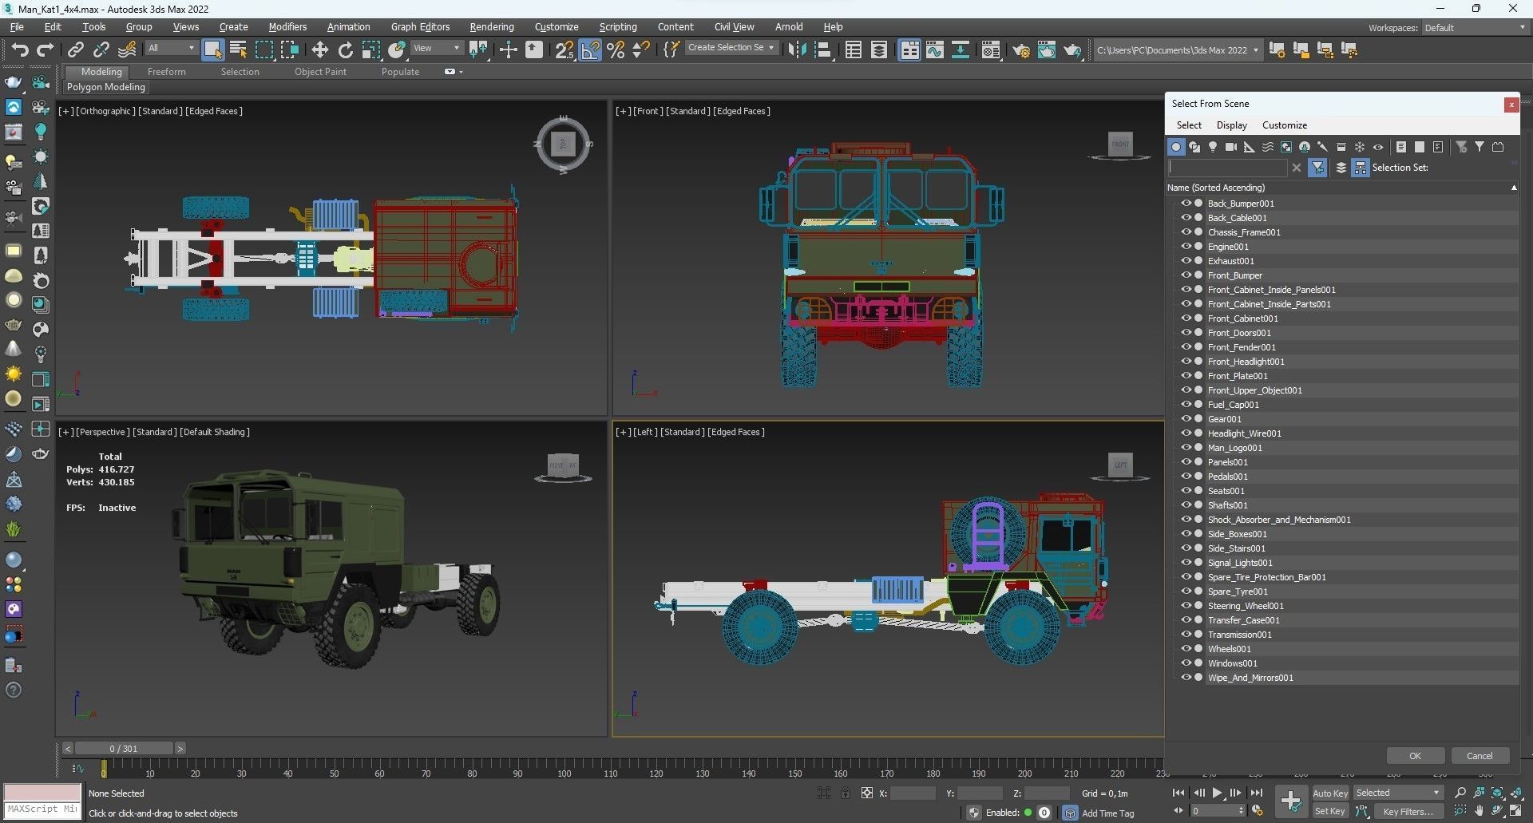Toggle visibility eye of Seats001
The height and width of the screenshot is (823, 1533).
[x=1186, y=490]
